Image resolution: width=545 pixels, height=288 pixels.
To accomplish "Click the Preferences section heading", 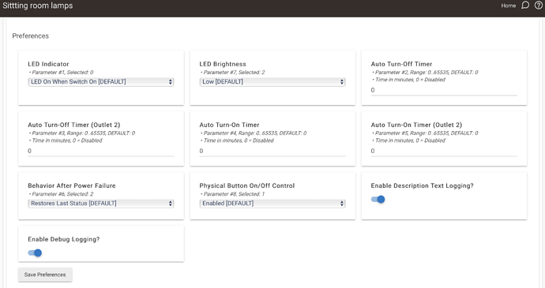I will [31, 36].
